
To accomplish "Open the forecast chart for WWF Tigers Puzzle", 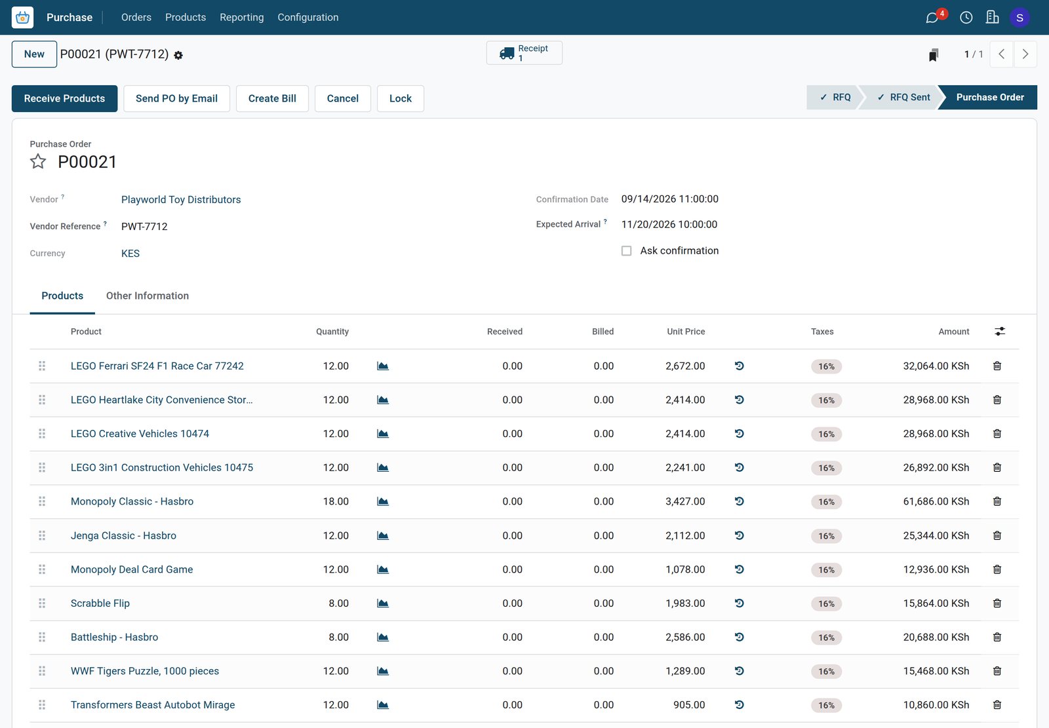I will 383,672.
